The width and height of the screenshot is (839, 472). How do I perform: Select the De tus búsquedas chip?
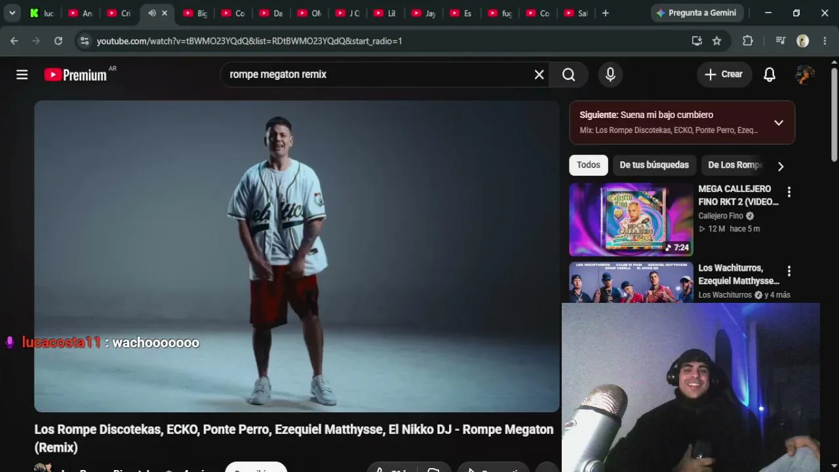click(654, 165)
